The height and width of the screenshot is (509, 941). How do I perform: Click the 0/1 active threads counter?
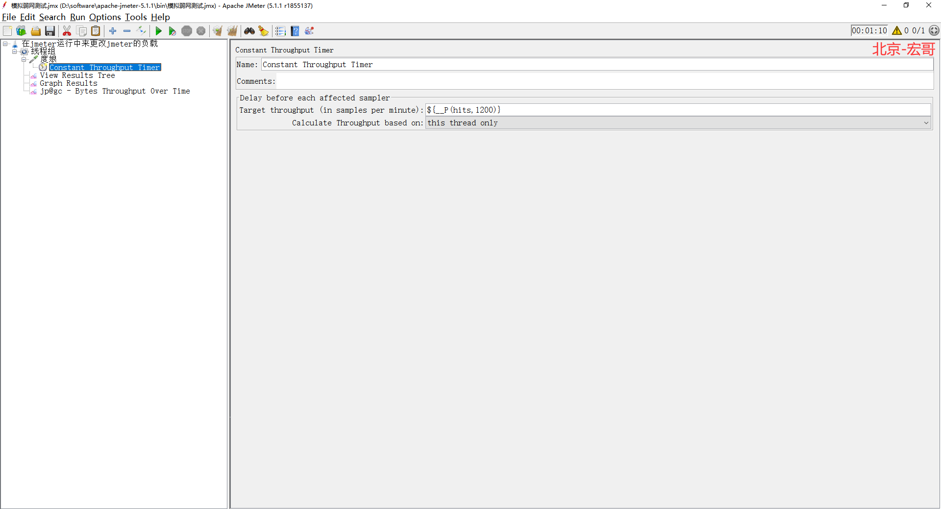[918, 30]
